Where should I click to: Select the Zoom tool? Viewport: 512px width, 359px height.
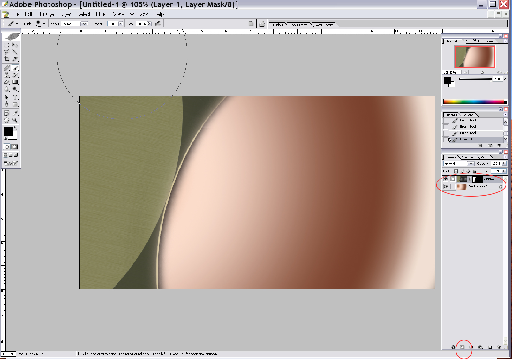tap(15, 120)
